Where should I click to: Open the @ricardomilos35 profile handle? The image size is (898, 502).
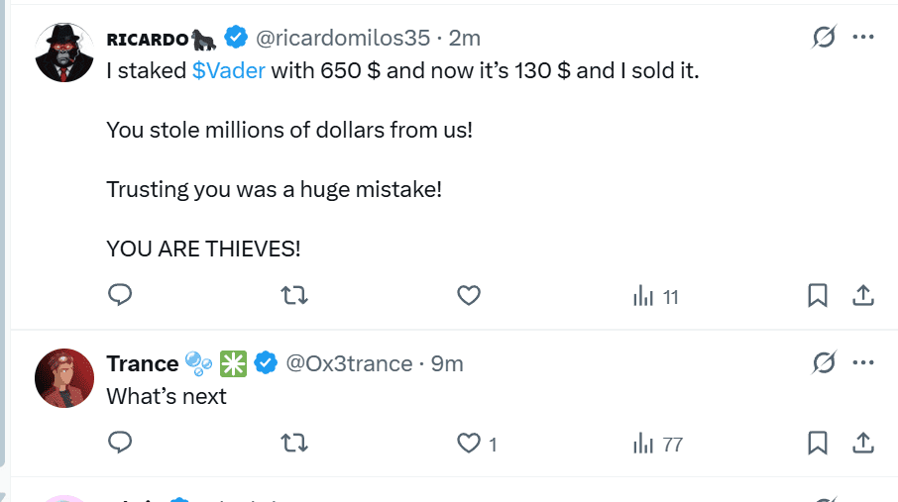(343, 38)
